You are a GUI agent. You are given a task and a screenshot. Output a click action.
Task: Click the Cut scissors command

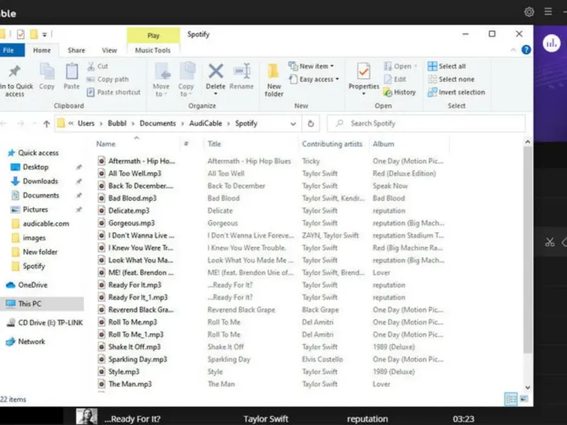point(98,66)
